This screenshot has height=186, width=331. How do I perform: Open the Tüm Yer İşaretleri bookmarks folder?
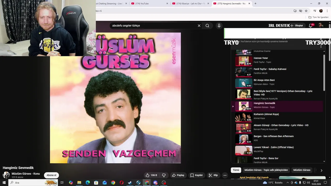coord(318,17)
